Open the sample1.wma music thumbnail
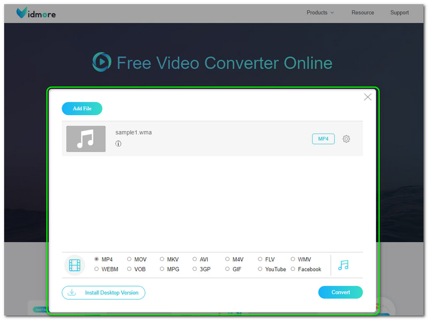This screenshot has height=320, width=428. [86, 138]
